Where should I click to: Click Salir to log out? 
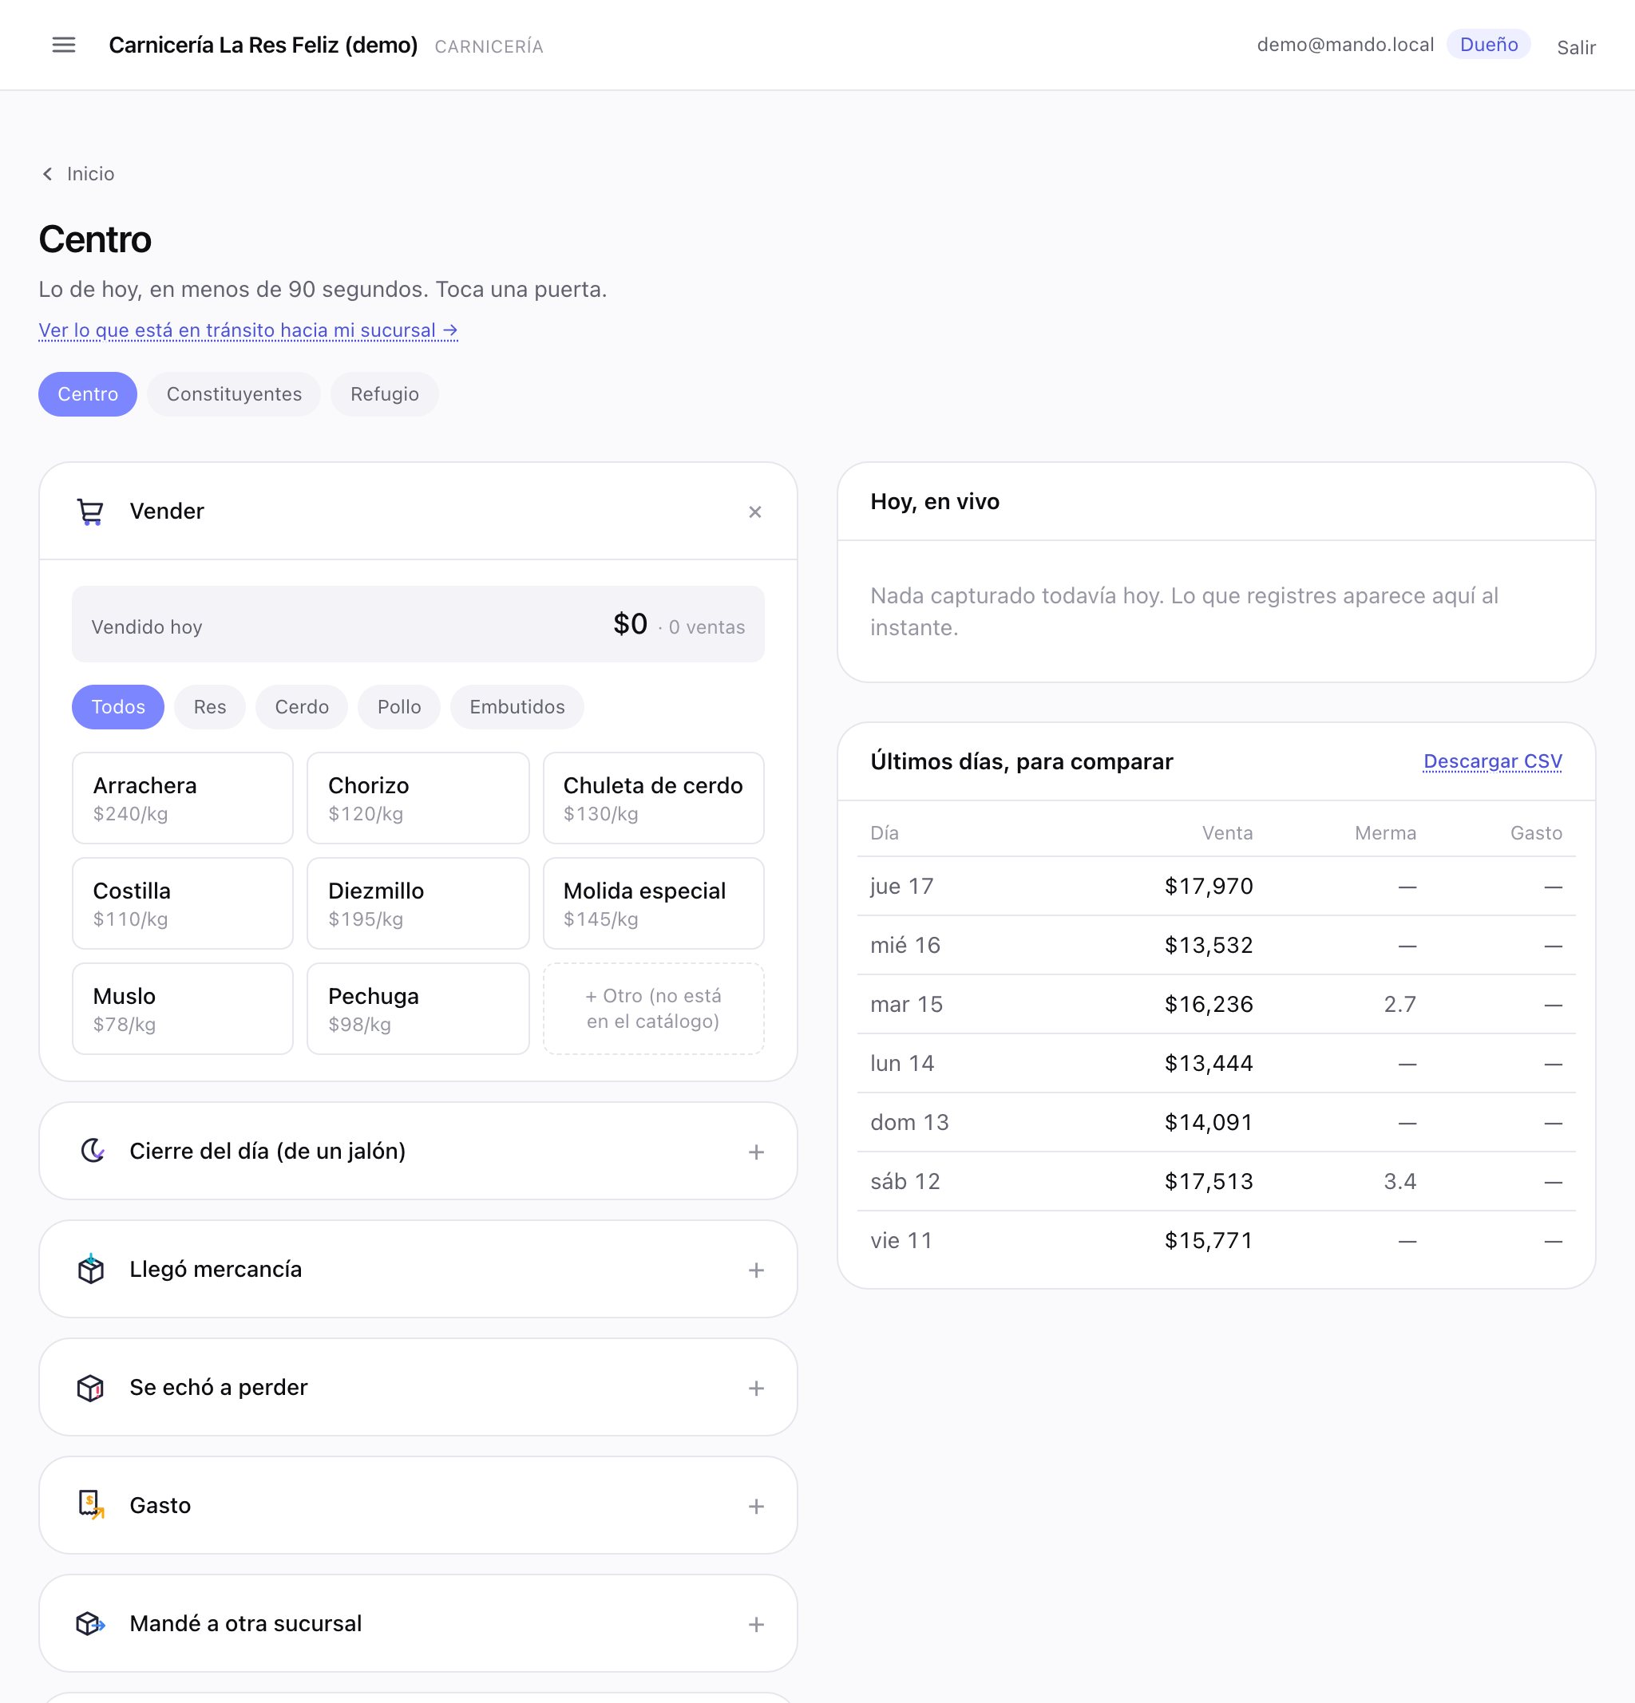coord(1576,48)
